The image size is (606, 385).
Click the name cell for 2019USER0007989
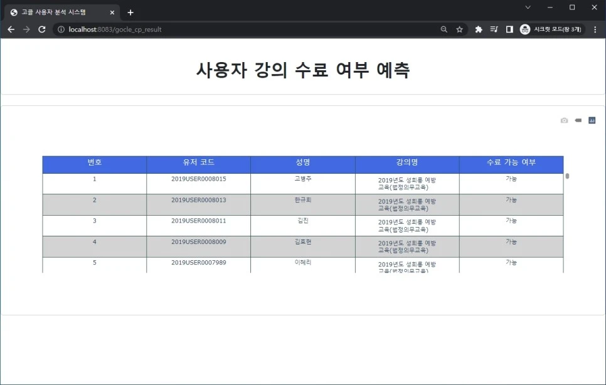(303, 265)
